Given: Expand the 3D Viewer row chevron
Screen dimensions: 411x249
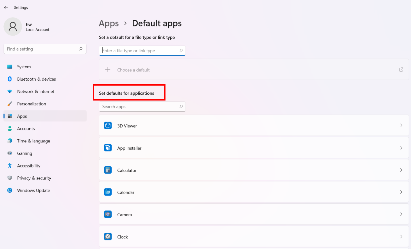Looking at the screenshot, I should [401, 126].
